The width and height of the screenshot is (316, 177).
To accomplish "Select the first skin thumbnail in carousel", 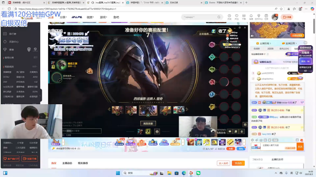I will [x=117, y=110].
